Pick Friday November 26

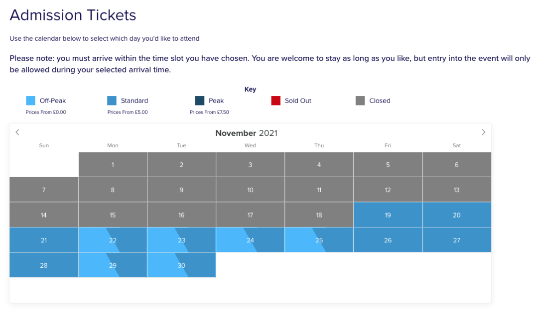(x=388, y=240)
